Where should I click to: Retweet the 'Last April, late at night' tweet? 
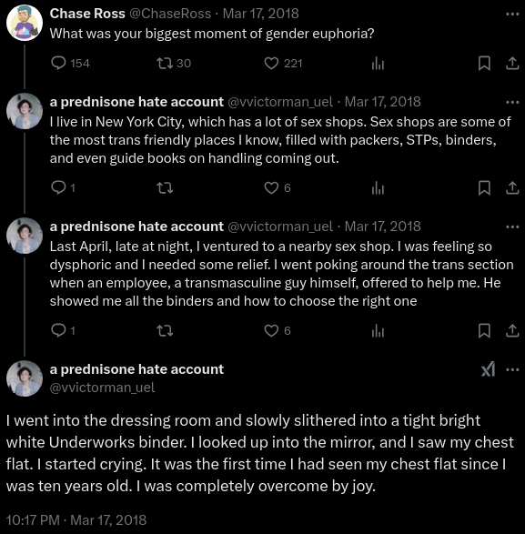(x=165, y=330)
